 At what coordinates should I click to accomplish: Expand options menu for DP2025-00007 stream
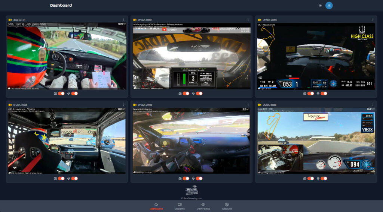tap(248, 20)
